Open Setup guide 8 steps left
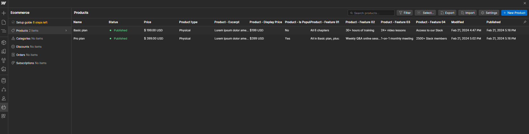The height and width of the screenshot is (134, 529). click(x=40, y=22)
